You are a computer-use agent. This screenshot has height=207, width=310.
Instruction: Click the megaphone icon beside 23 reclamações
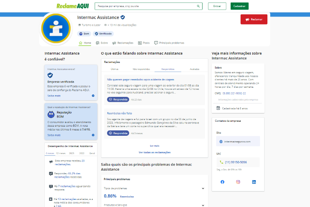(x=51, y=161)
